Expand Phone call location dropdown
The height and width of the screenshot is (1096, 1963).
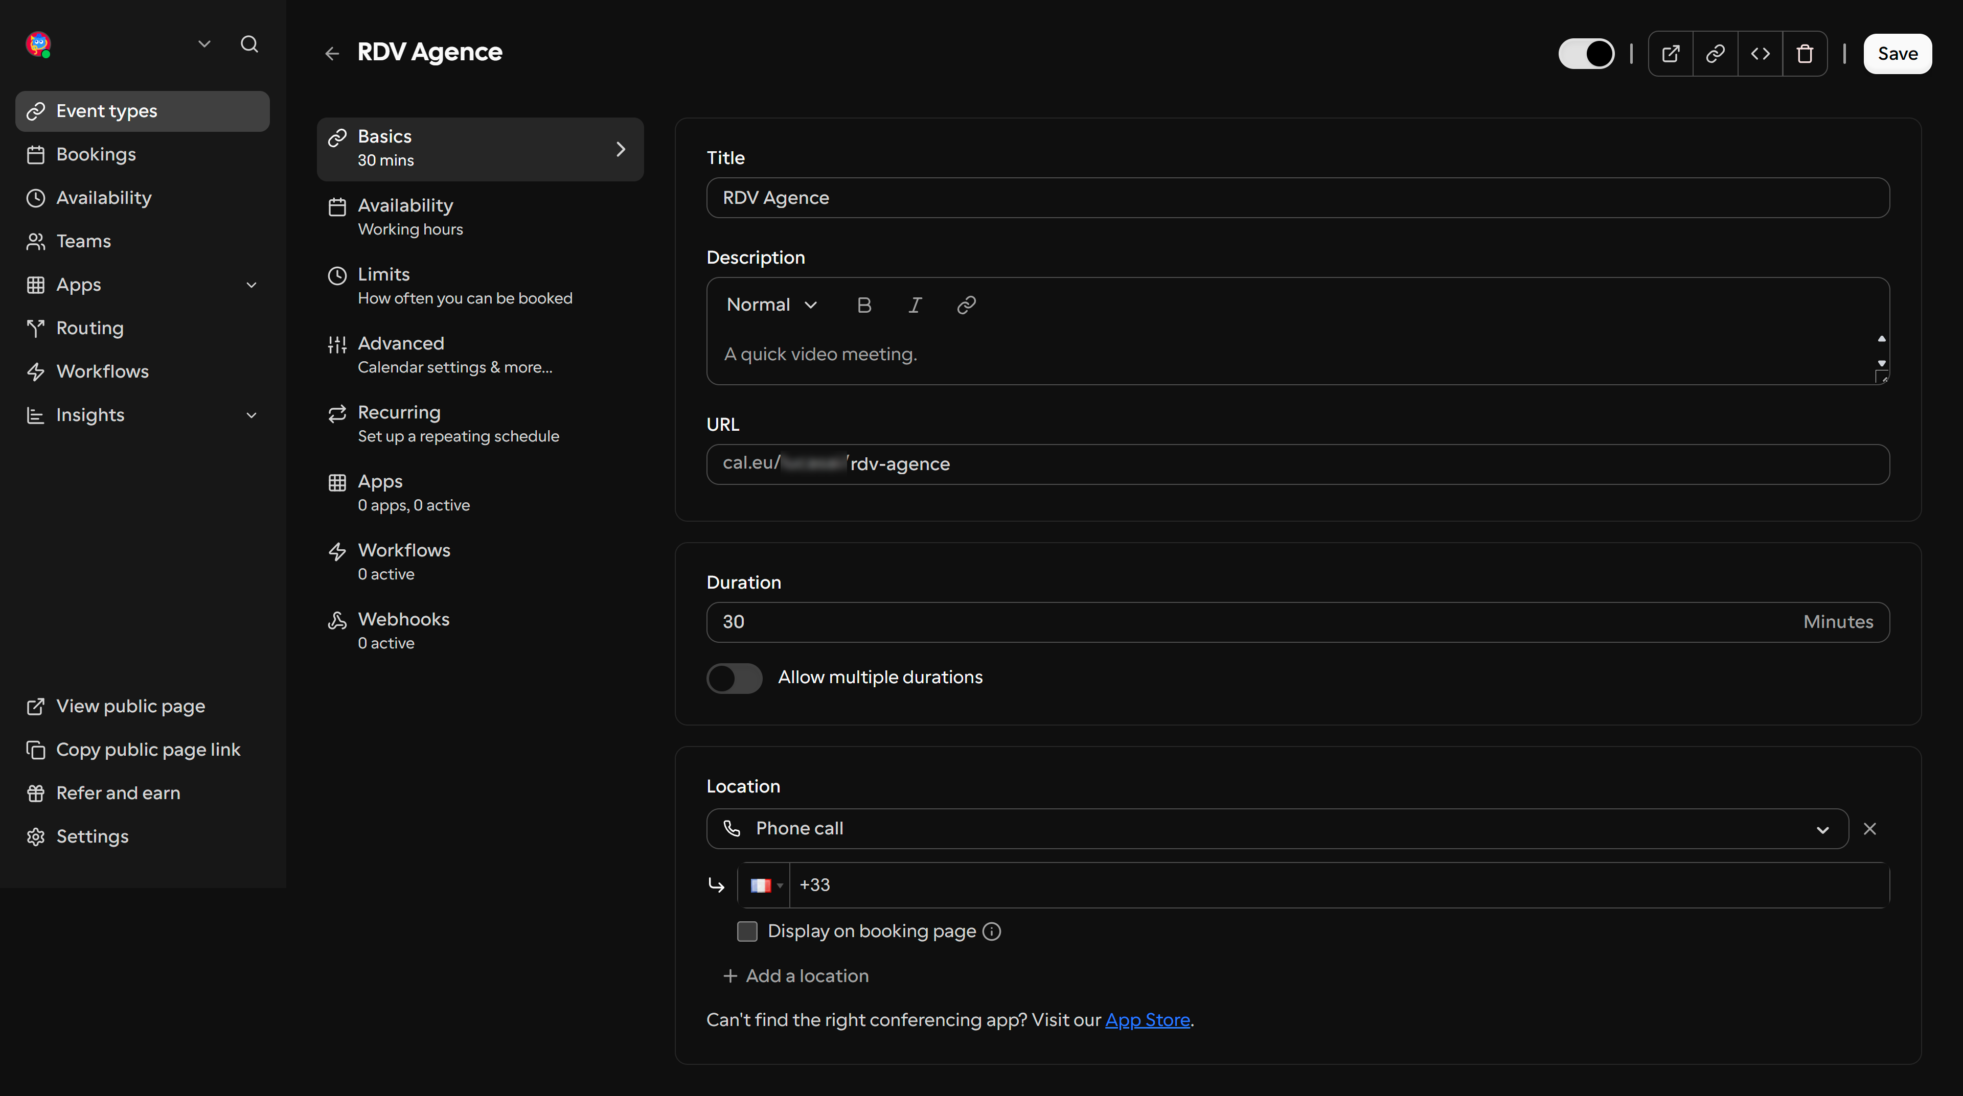[x=1277, y=829]
